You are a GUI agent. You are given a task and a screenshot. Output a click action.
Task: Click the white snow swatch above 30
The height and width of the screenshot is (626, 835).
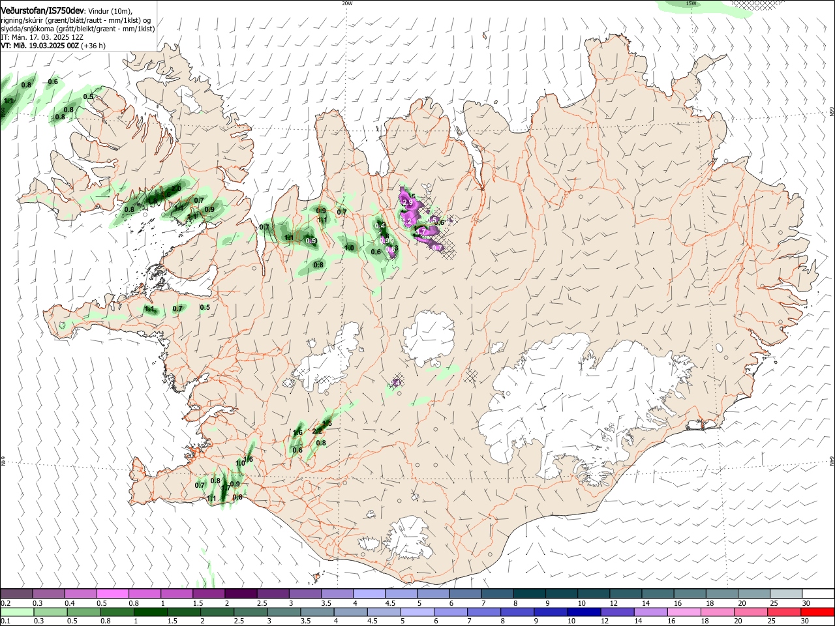[x=817, y=594]
